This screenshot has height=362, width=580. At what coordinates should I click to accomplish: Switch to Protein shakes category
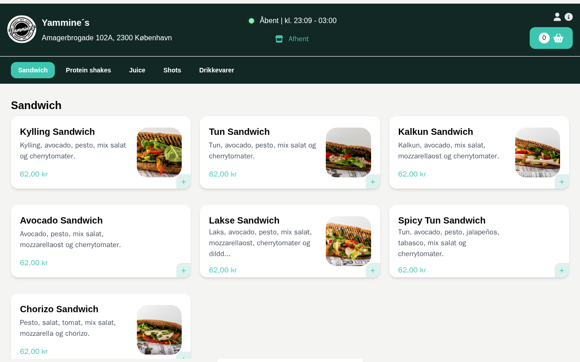coord(88,70)
